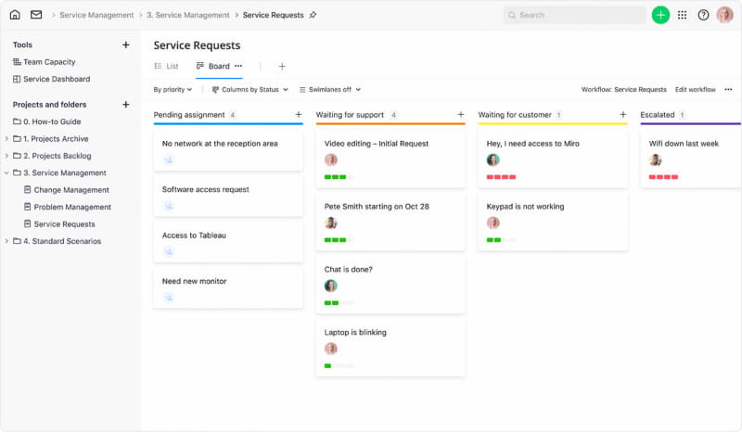The height and width of the screenshot is (432, 742).
Task: Add card to Pending assignment column
Action: coord(299,115)
